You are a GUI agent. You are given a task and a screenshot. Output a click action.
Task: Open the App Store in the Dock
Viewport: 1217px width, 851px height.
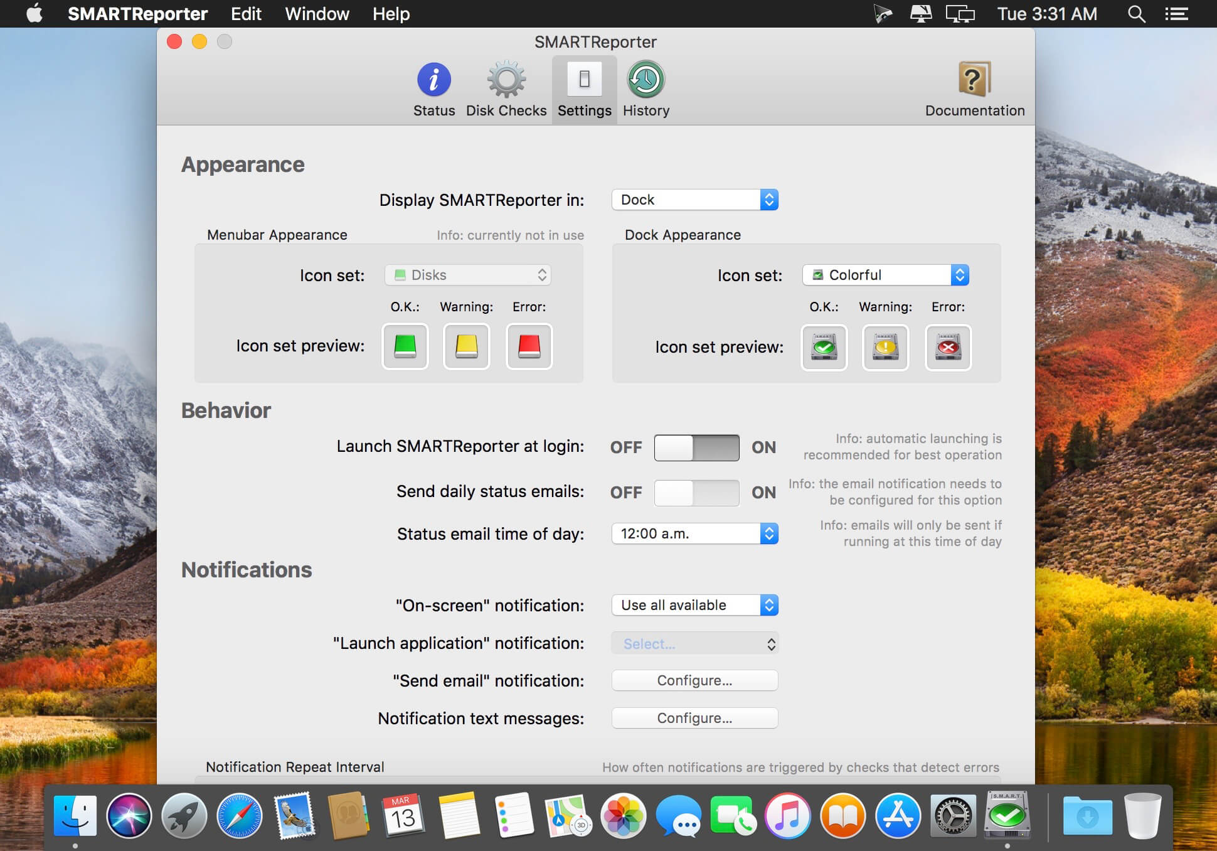pos(898,816)
